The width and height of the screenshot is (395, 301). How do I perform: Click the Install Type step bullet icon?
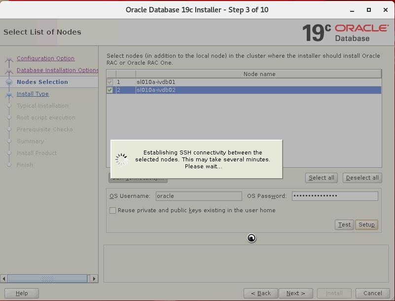tap(9, 94)
